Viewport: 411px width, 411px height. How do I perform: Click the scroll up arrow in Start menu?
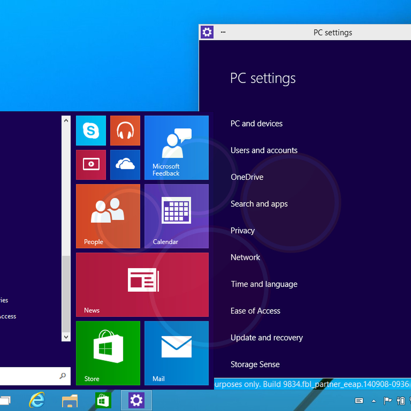66,120
